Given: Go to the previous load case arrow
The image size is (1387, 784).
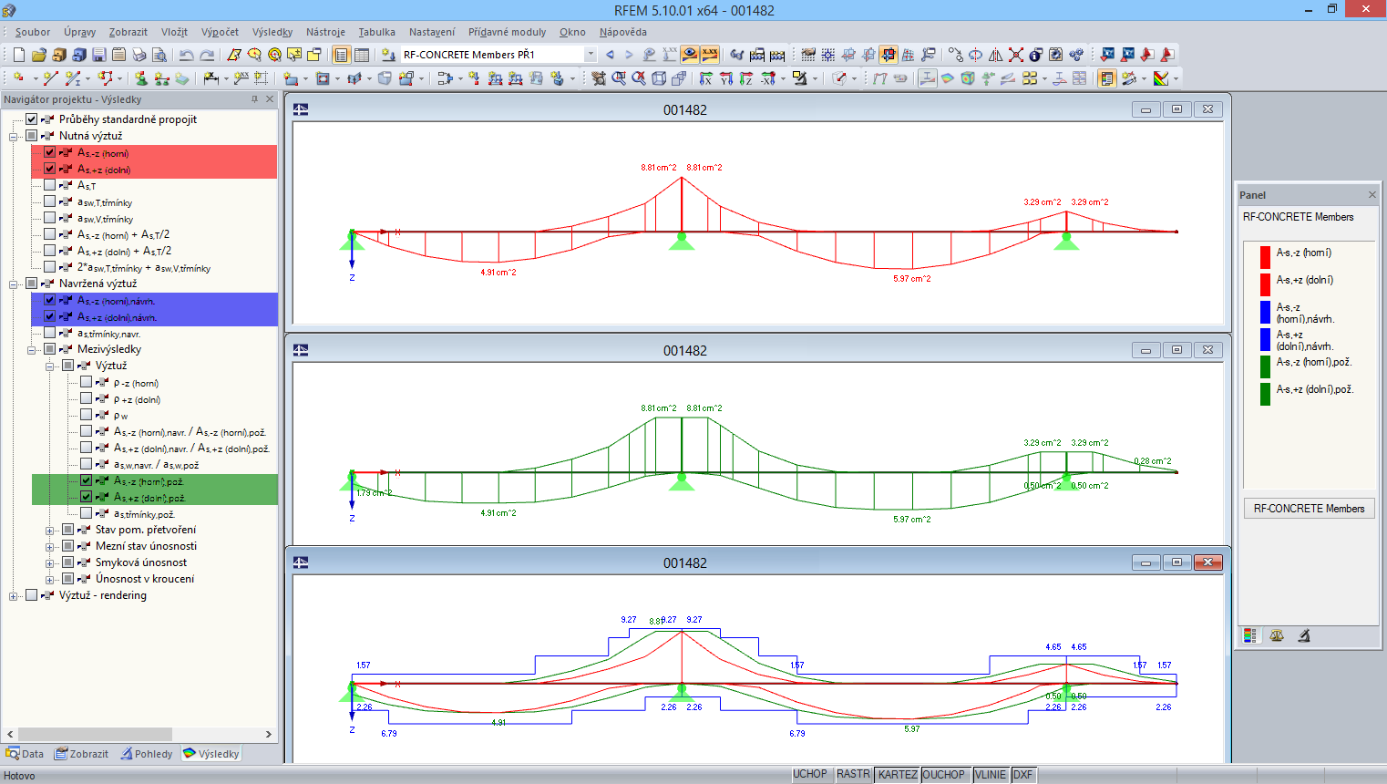Looking at the screenshot, I should [x=610, y=55].
